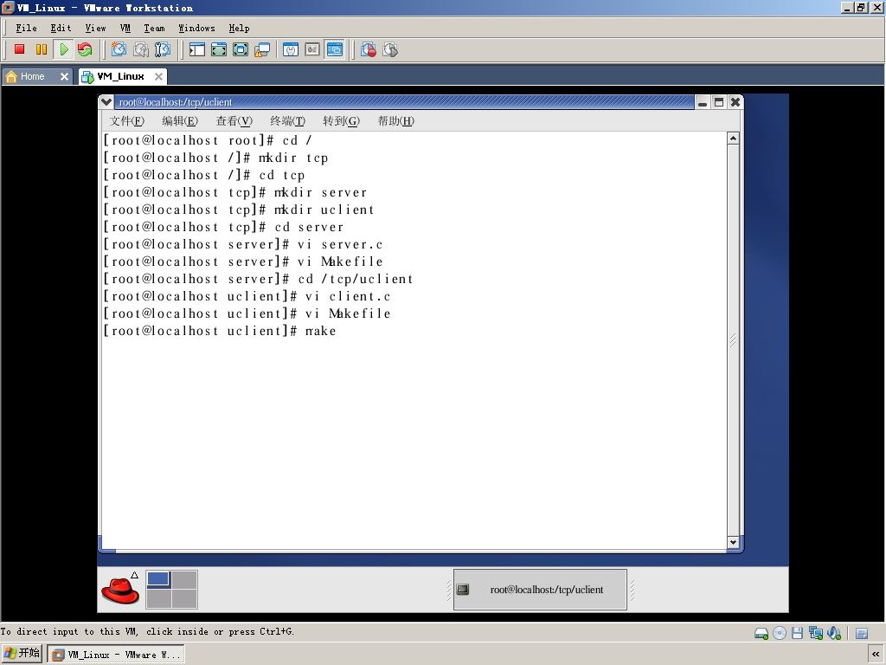
Task: Click the message log icon in status bar
Action: click(x=862, y=633)
